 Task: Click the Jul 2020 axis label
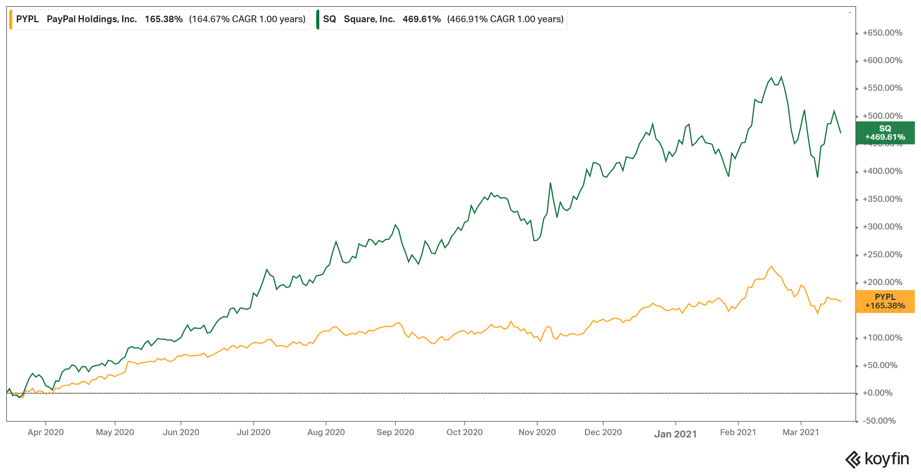point(253,432)
